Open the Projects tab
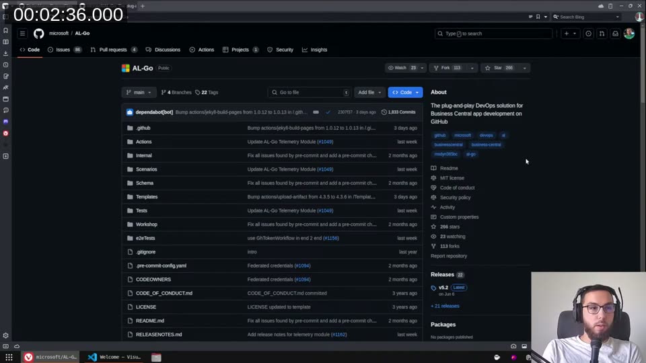Image resolution: width=646 pixels, height=363 pixels. pos(240,50)
